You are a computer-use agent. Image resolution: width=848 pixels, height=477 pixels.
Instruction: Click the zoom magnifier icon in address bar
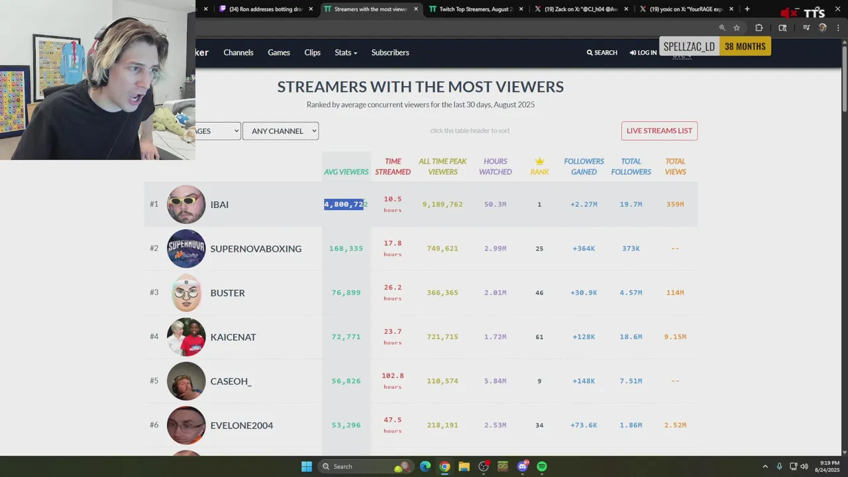(722, 28)
